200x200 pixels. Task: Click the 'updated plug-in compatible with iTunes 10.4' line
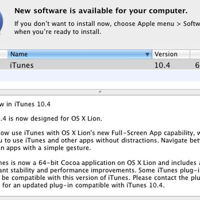coord(83,185)
